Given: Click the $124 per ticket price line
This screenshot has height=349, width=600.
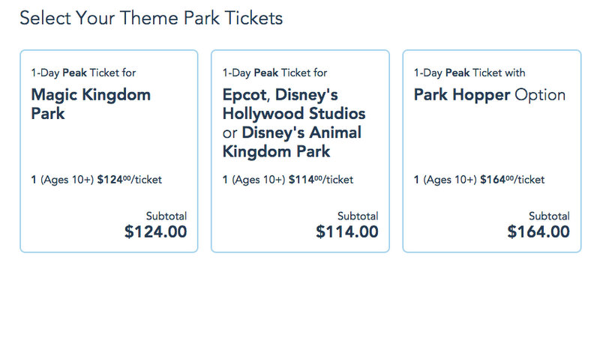Looking at the screenshot, I should point(96,180).
